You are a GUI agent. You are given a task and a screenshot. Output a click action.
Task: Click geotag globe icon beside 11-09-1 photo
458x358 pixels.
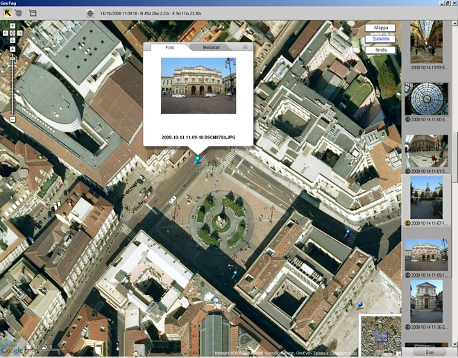(408, 275)
